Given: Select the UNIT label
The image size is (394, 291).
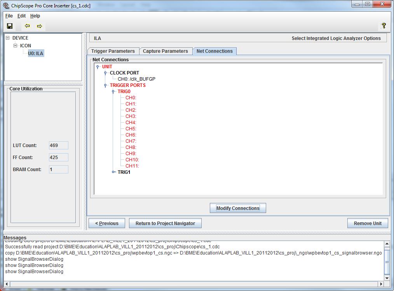Looking at the screenshot, I should (x=107, y=67).
